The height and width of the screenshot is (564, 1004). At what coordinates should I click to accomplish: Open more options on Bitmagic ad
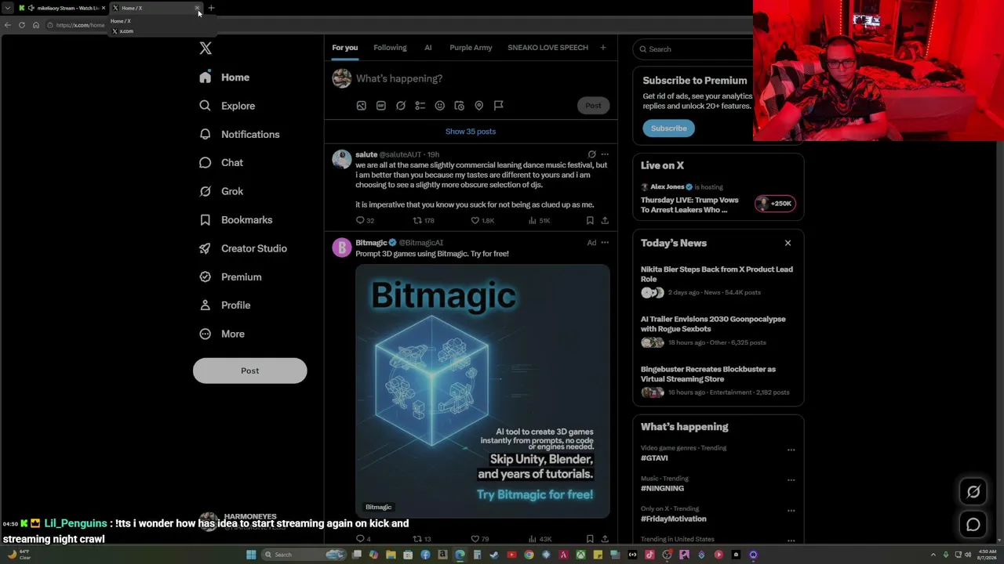tap(604, 243)
